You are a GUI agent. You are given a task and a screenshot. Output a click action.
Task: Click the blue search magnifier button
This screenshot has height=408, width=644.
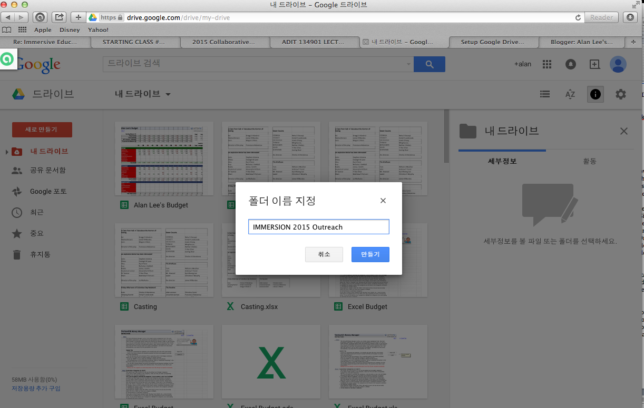(430, 64)
